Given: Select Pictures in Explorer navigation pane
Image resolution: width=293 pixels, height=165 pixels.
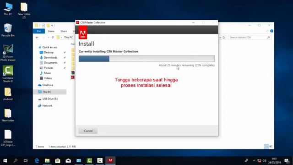Looking at the screenshot, I should [49, 68].
